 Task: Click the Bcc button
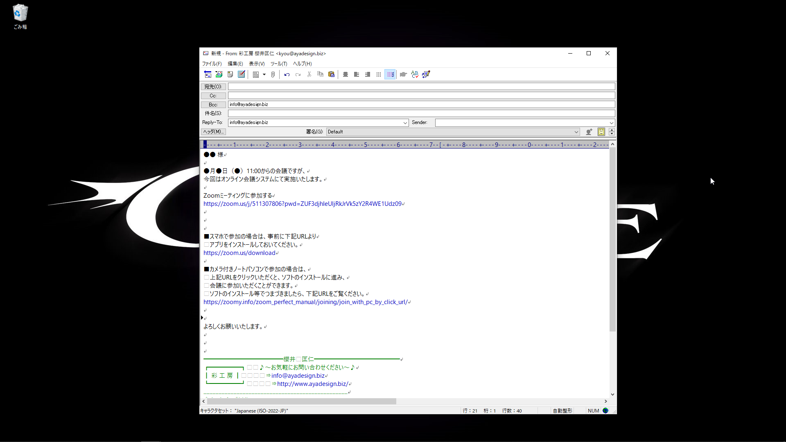pyautogui.click(x=213, y=105)
